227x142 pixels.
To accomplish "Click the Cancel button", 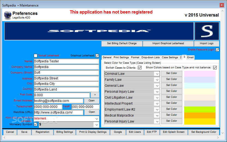I will (x=10, y=132).
